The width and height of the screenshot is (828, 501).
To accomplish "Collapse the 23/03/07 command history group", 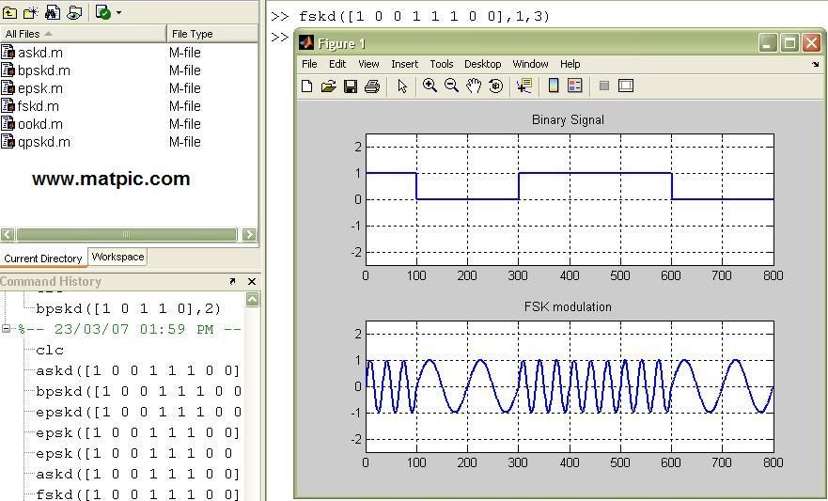I will tap(7, 330).
